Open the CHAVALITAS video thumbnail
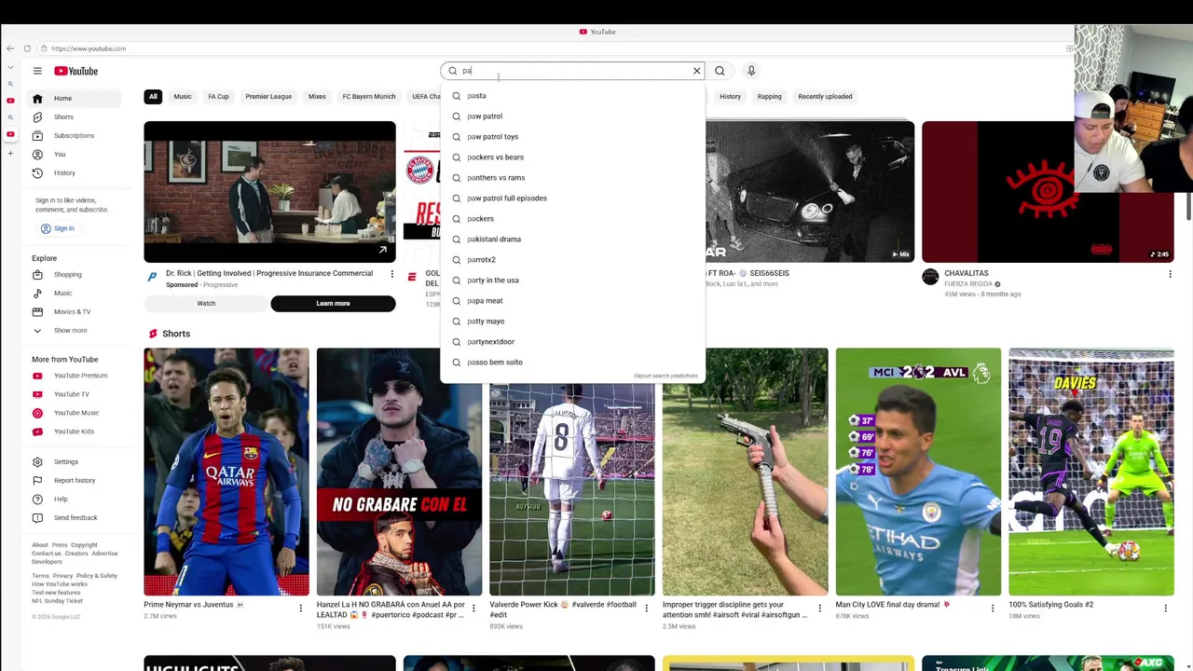Screen dimensions: 1193x671 [1048, 192]
